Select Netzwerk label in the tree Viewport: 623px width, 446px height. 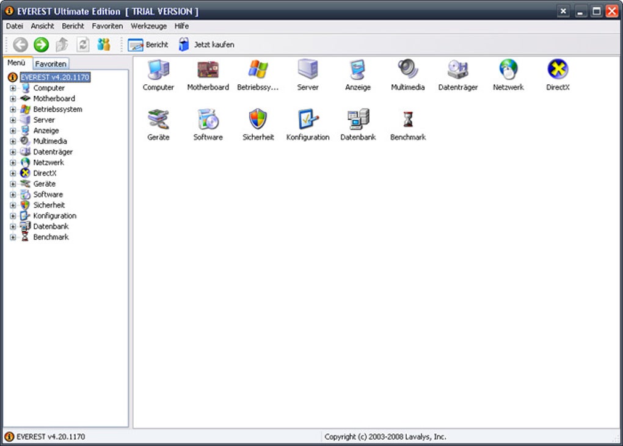[x=48, y=162]
